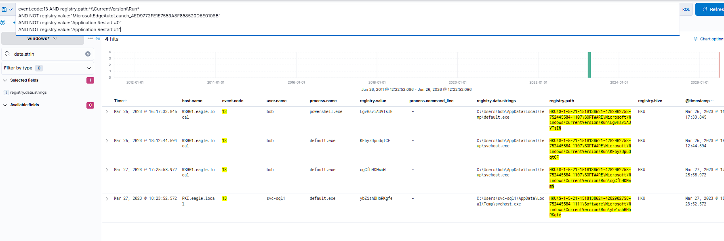Open index pattern options three-dot icon
This screenshot has height=241, width=724.
point(90,38)
